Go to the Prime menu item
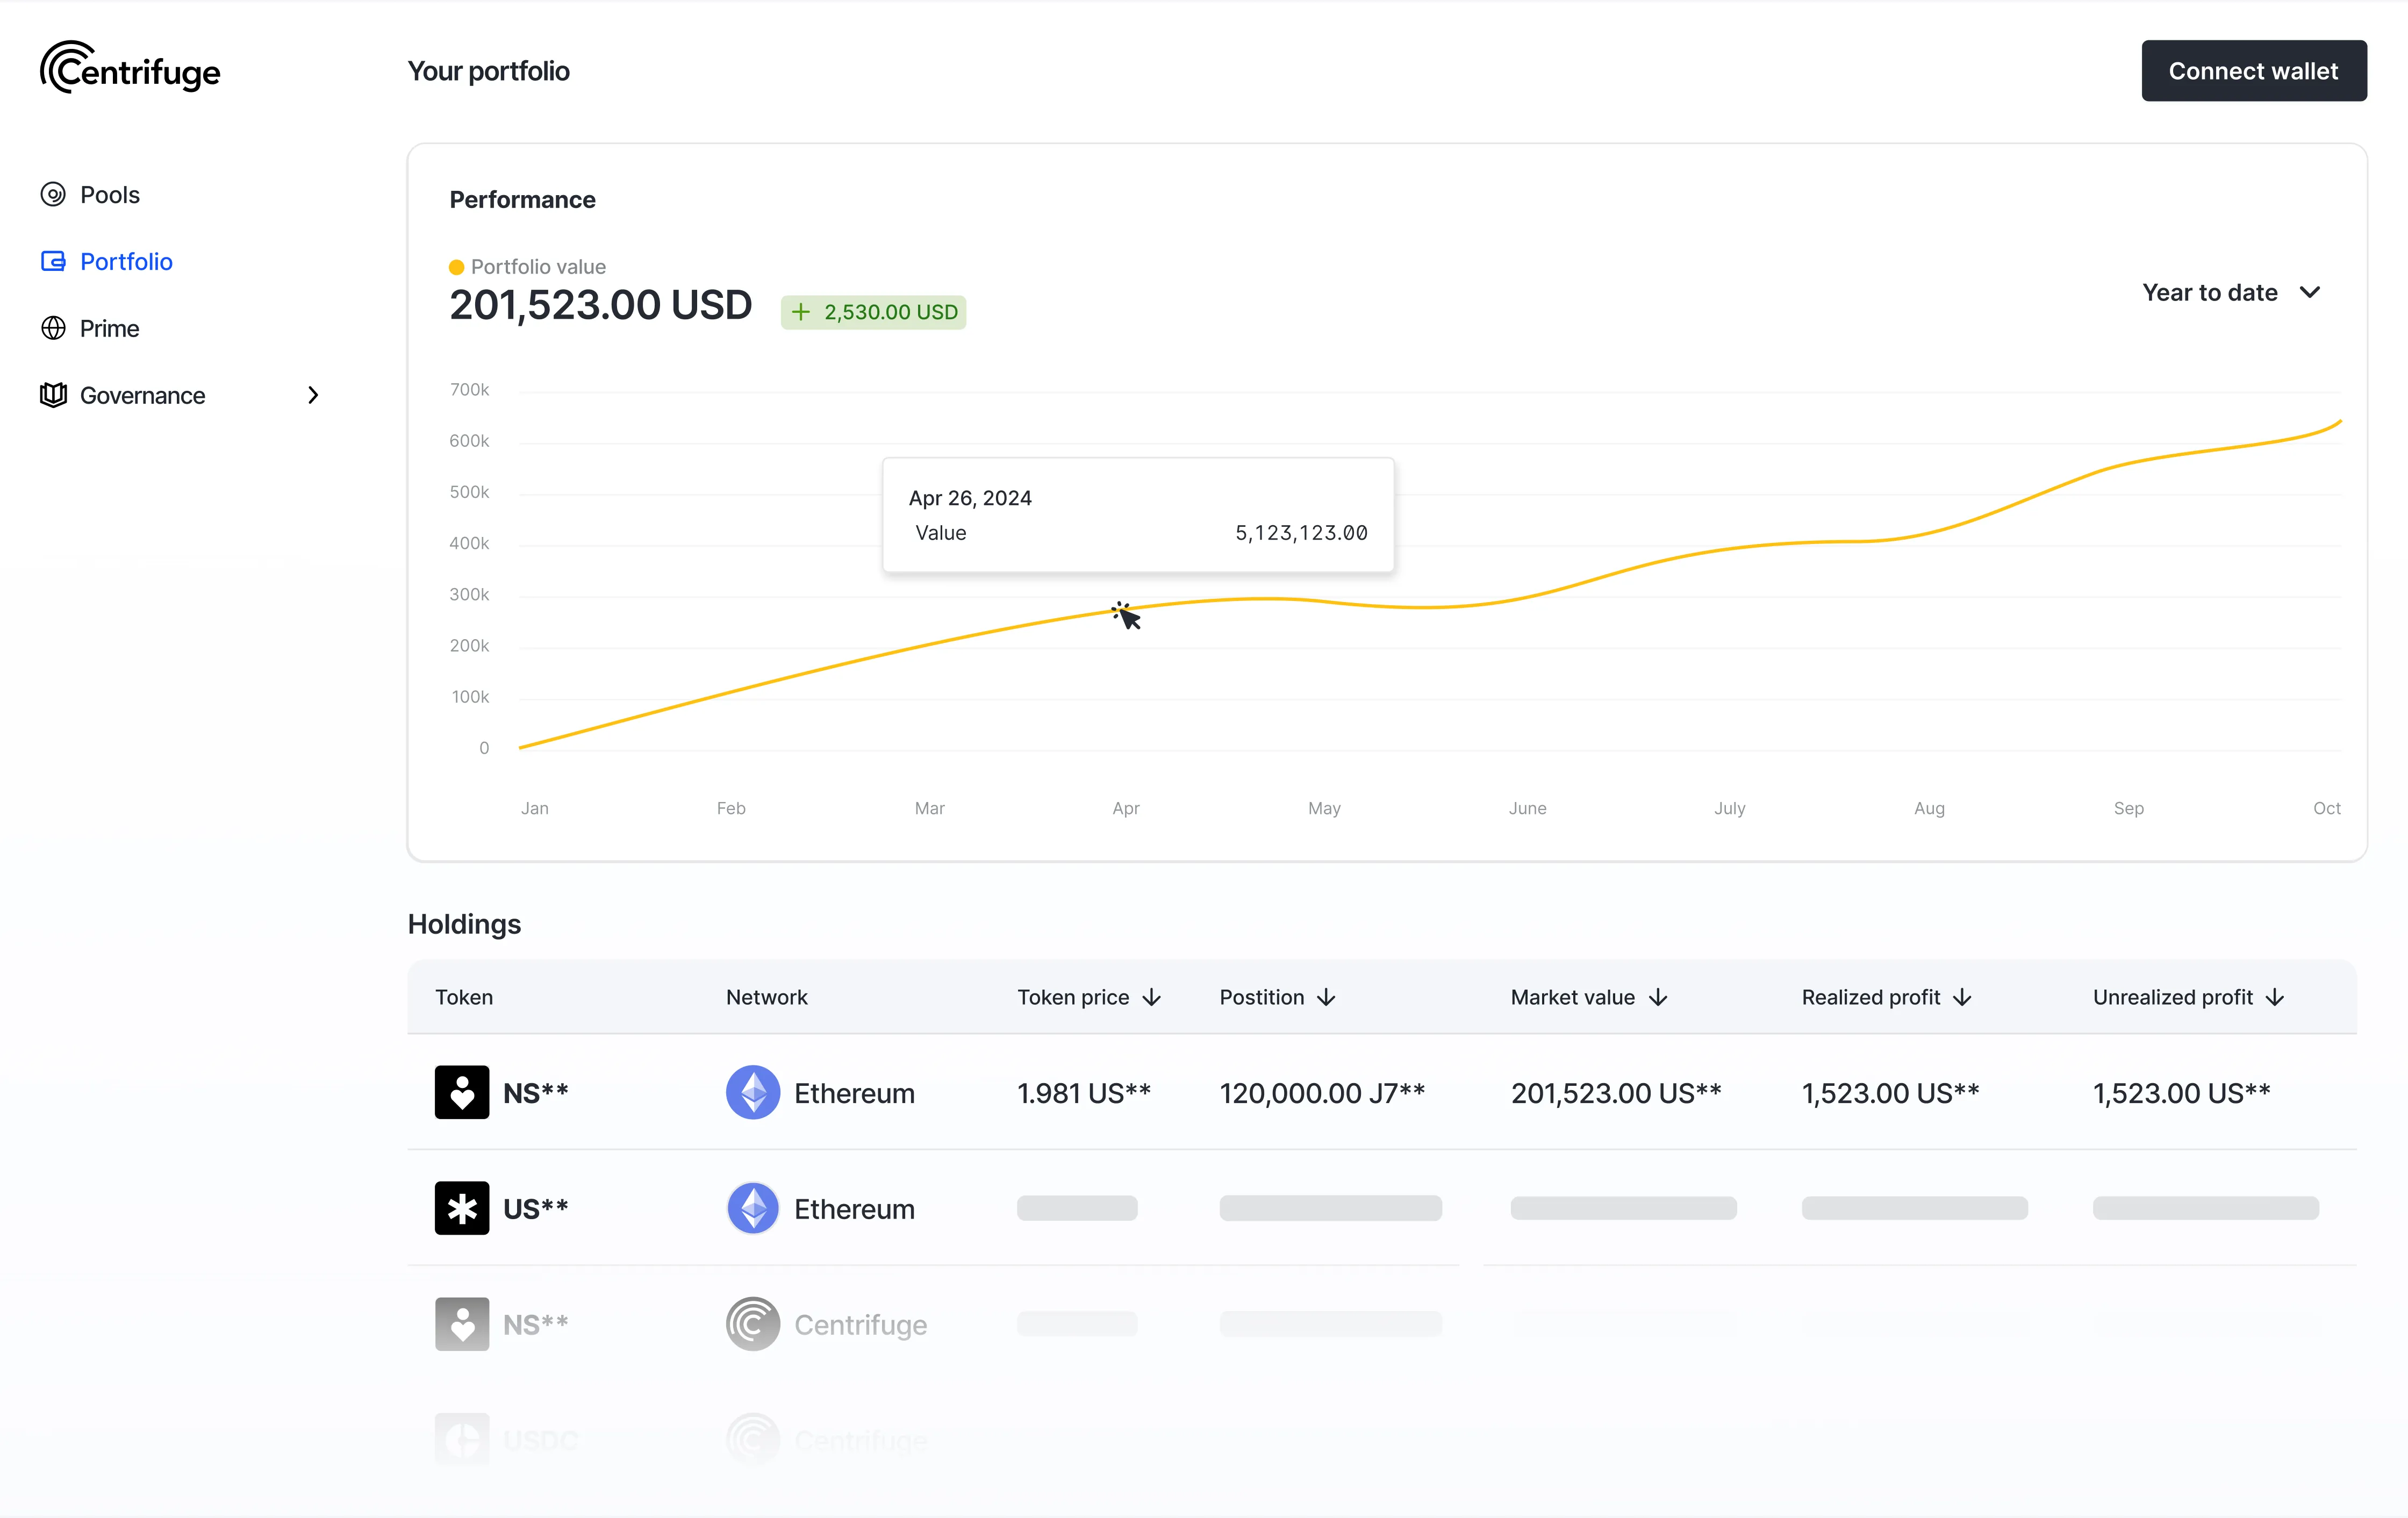 pos(109,328)
